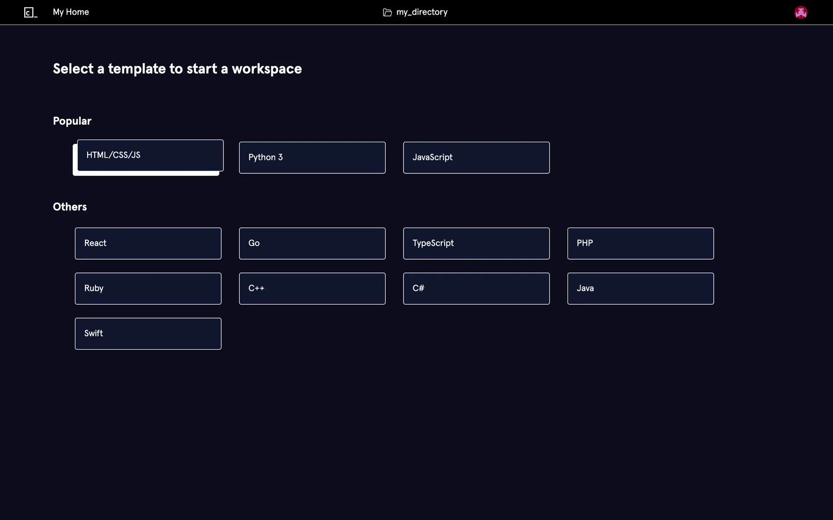The image size is (833, 520).
Task: Click the Codecademy logo icon
Action: pos(30,13)
